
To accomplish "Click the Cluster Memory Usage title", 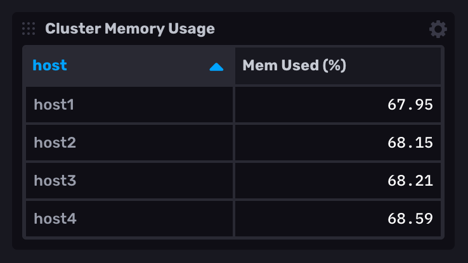I will [130, 29].
